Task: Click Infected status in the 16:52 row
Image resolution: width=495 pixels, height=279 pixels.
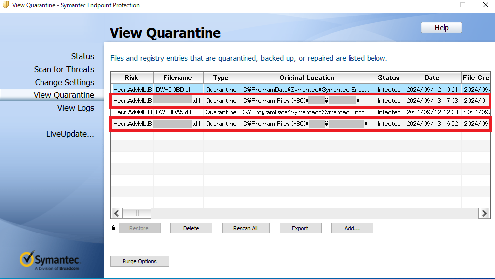Action: click(x=389, y=124)
